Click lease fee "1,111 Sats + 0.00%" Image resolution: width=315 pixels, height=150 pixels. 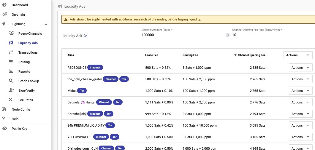[x=159, y=102]
